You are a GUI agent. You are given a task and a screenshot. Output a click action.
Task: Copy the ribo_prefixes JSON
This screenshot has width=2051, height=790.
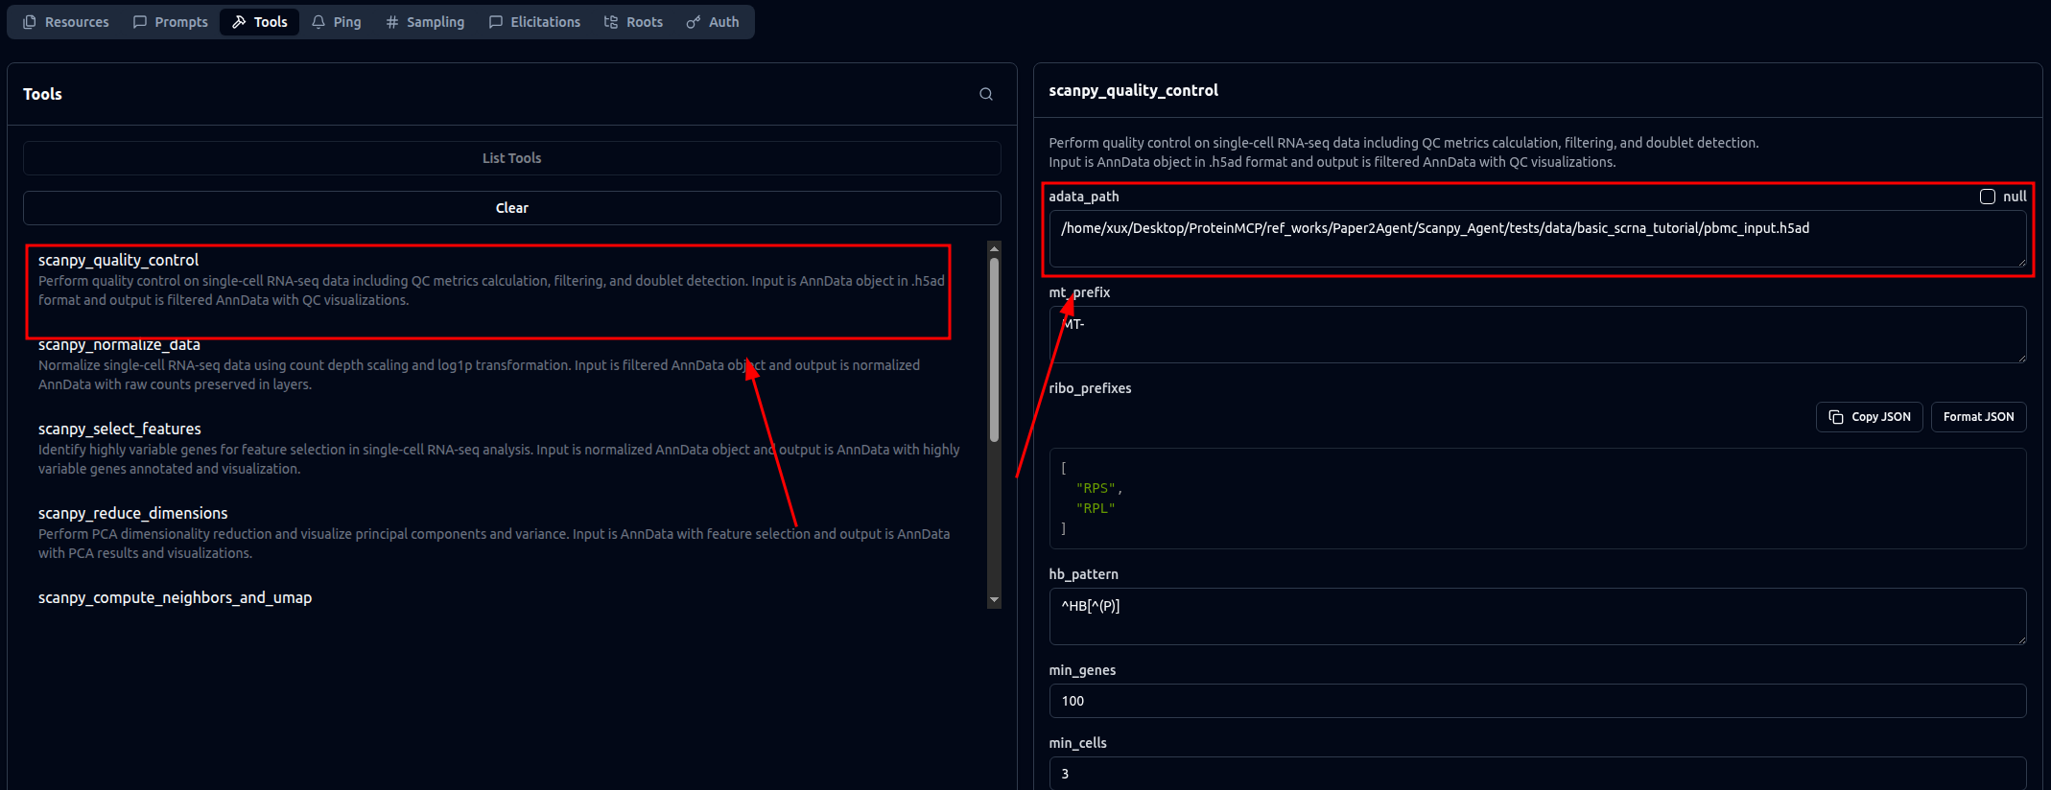pyautogui.click(x=1869, y=417)
